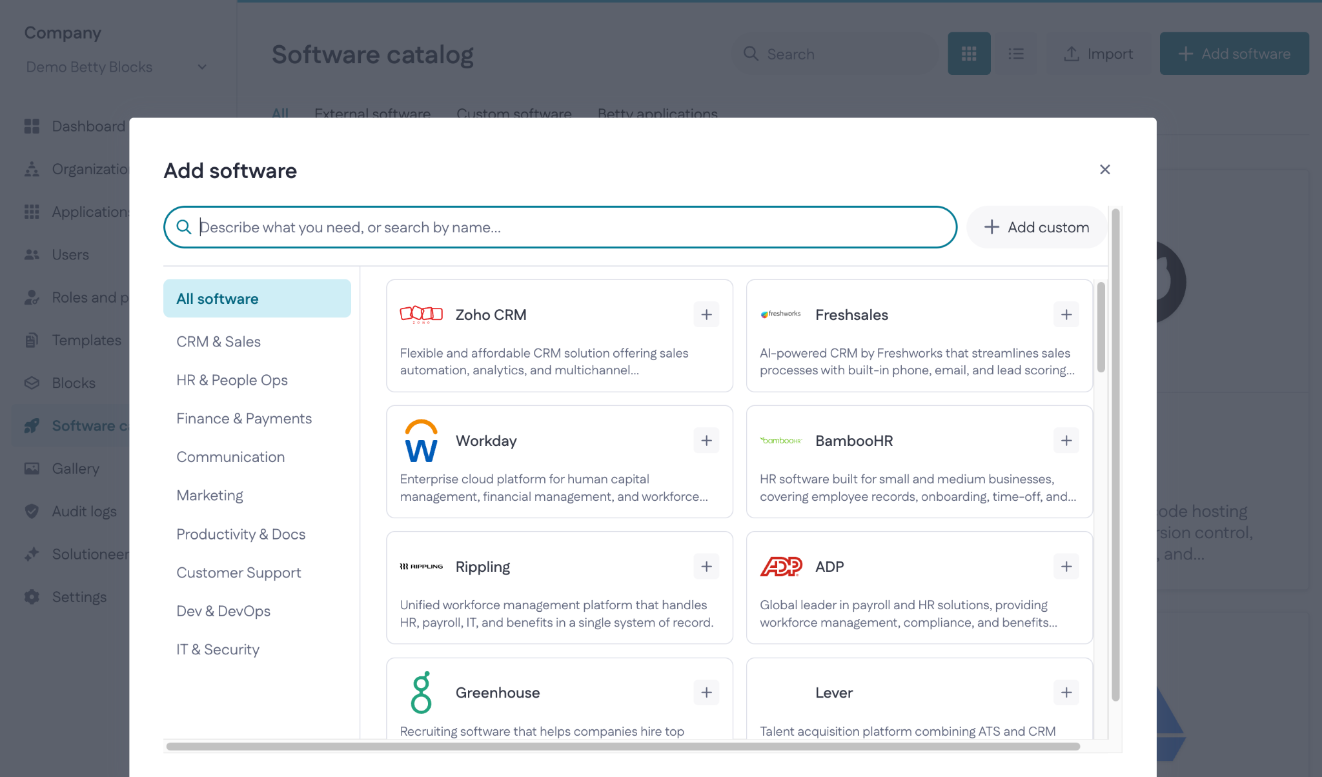Add Greenhouse with its plus icon

pyautogui.click(x=706, y=692)
